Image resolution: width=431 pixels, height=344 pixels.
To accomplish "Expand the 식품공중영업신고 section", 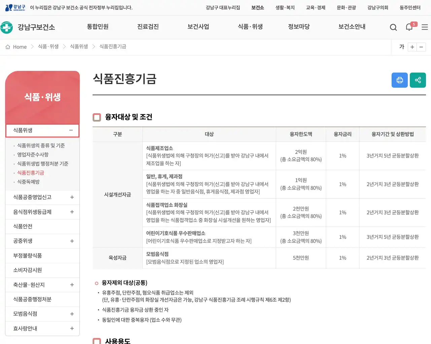I will [x=72, y=198].
